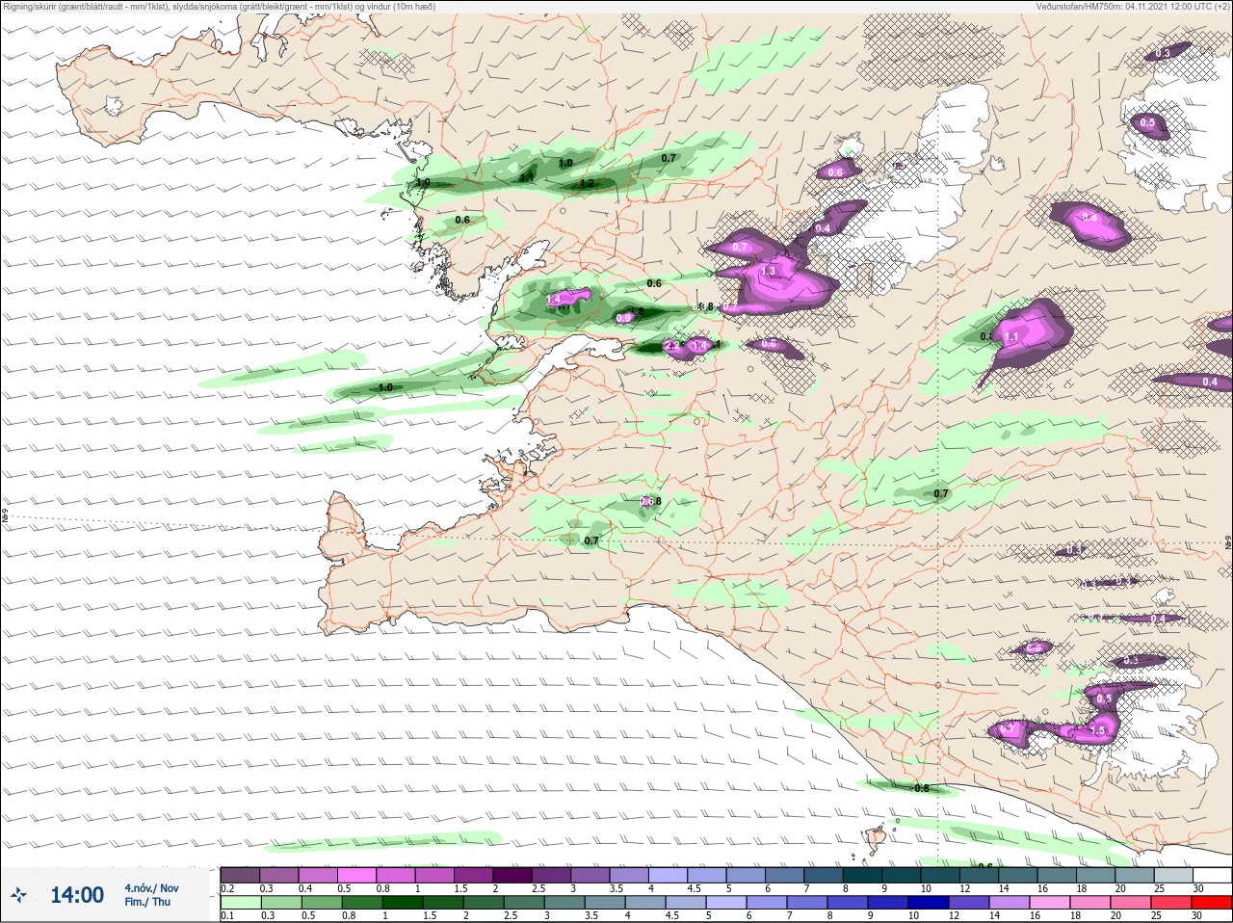Click the 14:00 forecast time label

(x=77, y=895)
